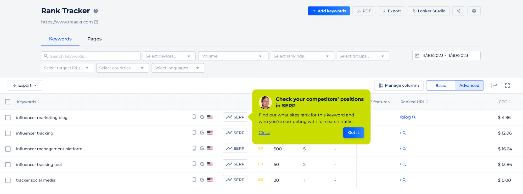
Task: Click SERP button for tracker social media
Action: pos(235,180)
